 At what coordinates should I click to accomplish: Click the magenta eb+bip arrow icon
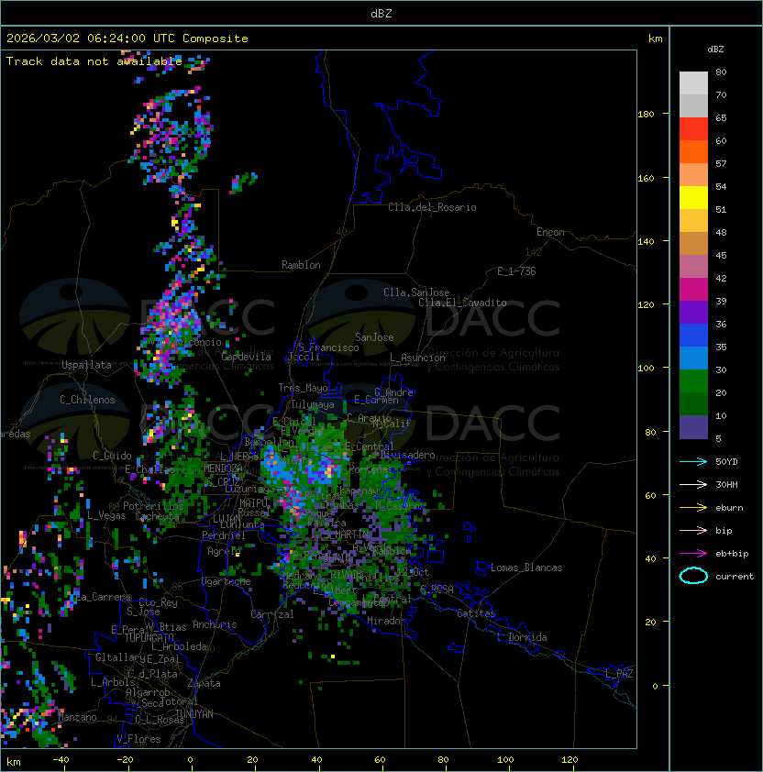(x=693, y=554)
